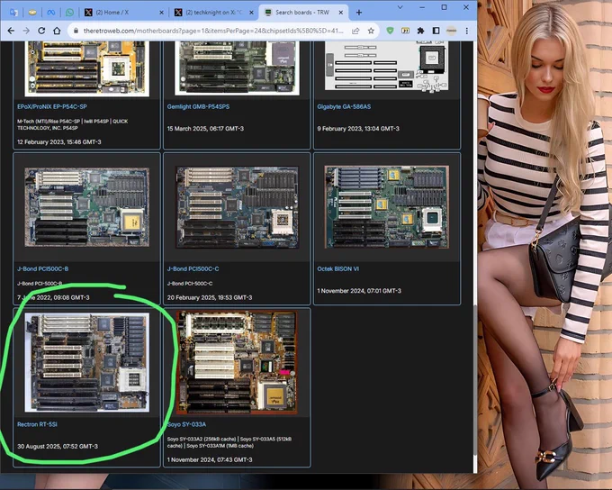Open the Gemlight GMB-P54SPS board link
Image resolution: width=612 pixels, height=490 pixels.
198,106
